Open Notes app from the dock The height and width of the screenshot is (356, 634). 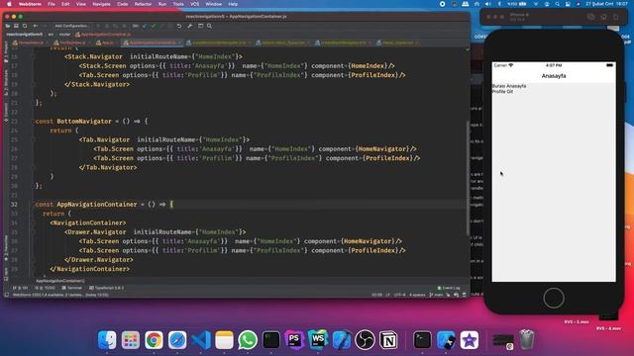tap(225, 340)
